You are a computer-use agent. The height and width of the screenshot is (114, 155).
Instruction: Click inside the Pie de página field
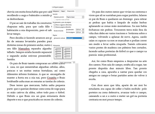click(79, 32)
